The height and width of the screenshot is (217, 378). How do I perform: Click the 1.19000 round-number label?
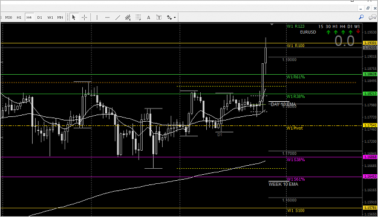tap(289, 60)
